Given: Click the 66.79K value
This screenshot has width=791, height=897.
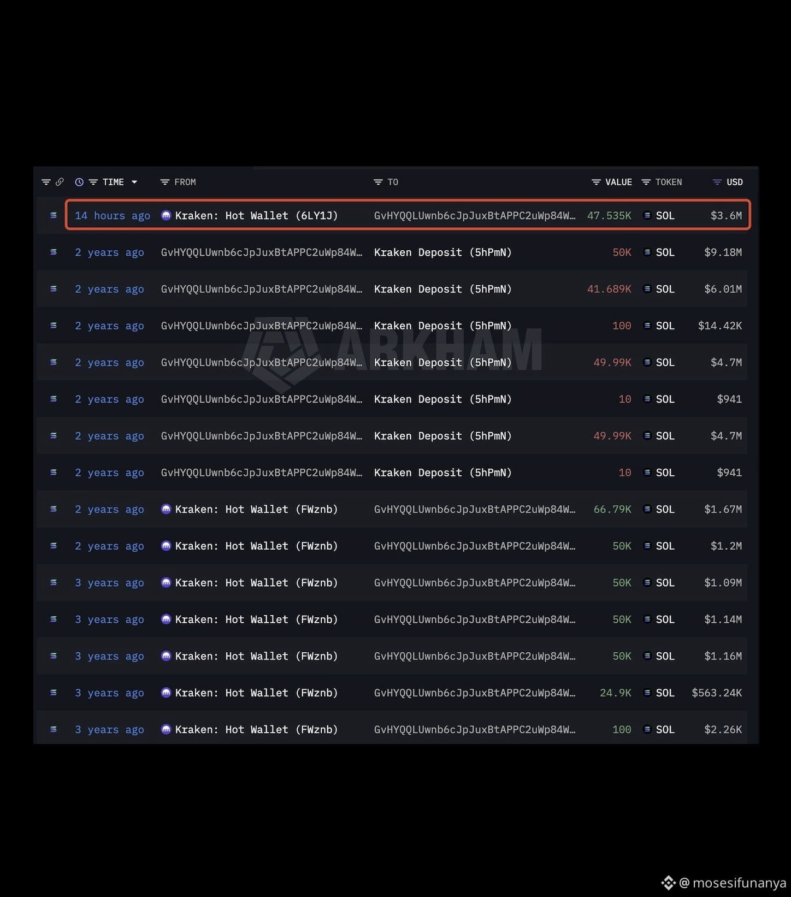Looking at the screenshot, I should [x=612, y=509].
